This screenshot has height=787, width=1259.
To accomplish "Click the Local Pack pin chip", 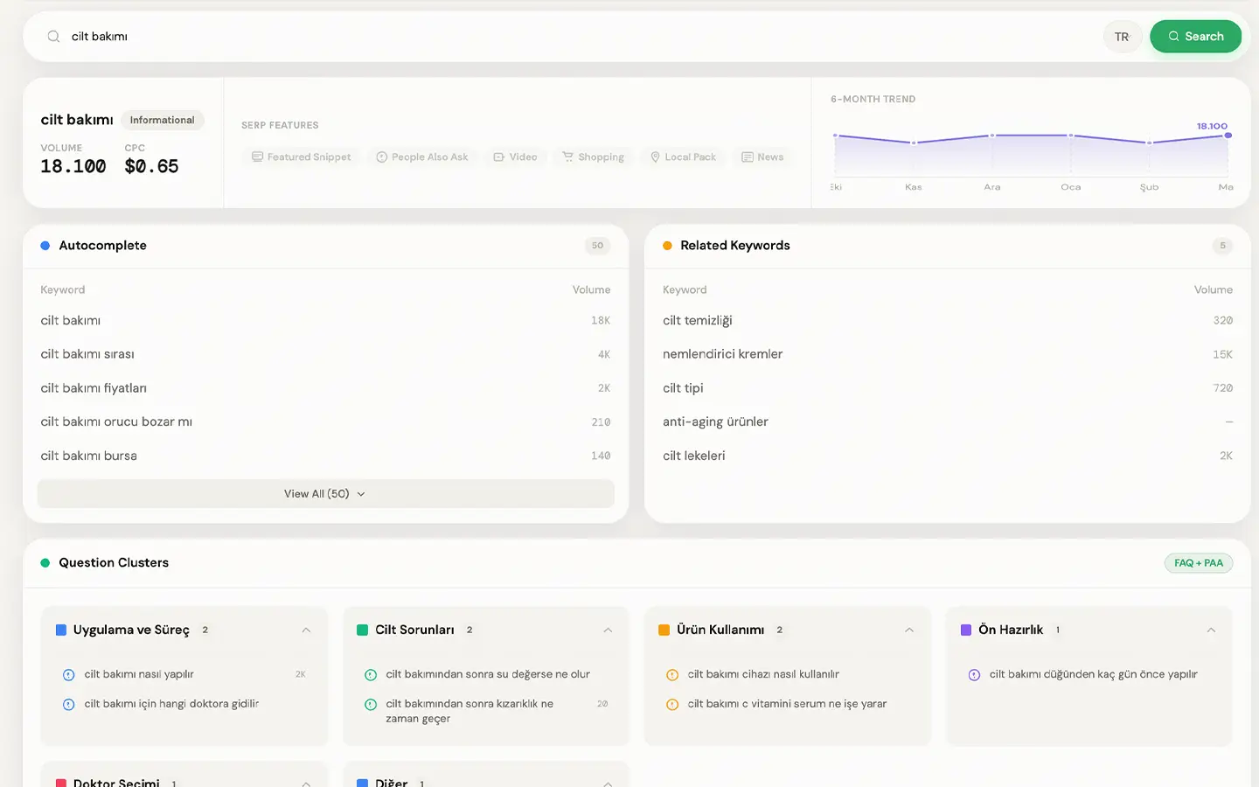I will click(x=683, y=157).
